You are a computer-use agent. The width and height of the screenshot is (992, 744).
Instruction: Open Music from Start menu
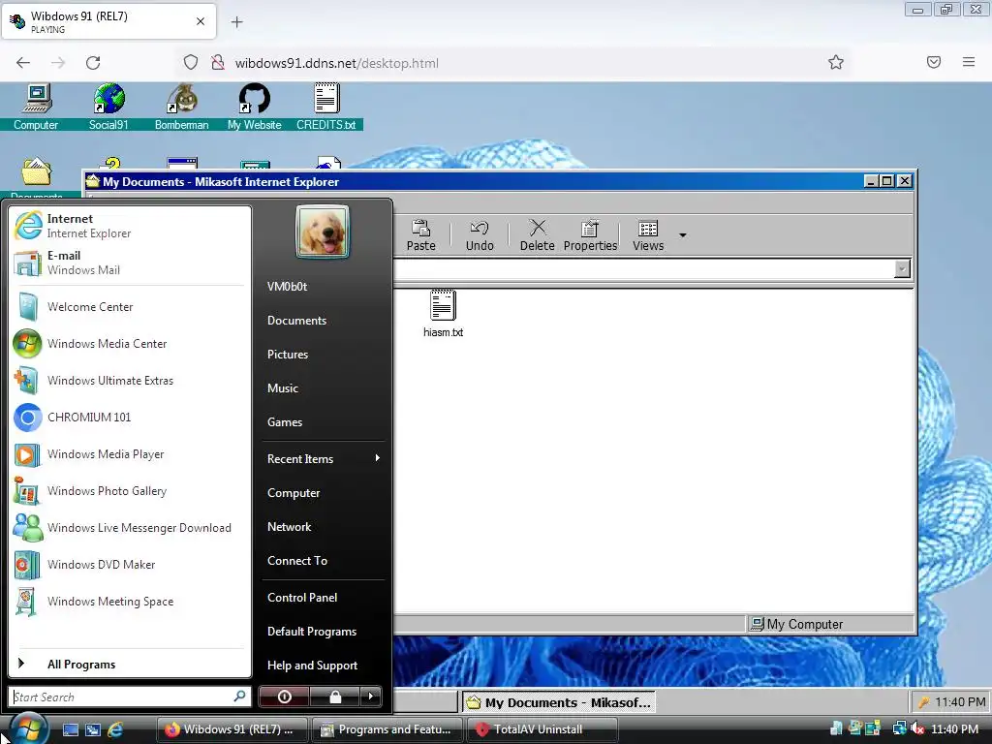(x=323, y=387)
